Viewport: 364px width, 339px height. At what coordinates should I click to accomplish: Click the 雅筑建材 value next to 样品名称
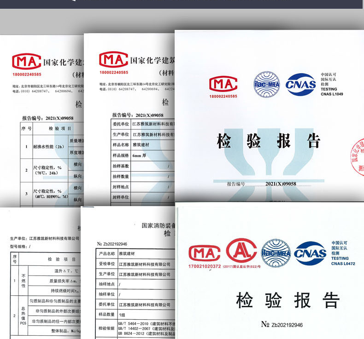click(x=141, y=145)
